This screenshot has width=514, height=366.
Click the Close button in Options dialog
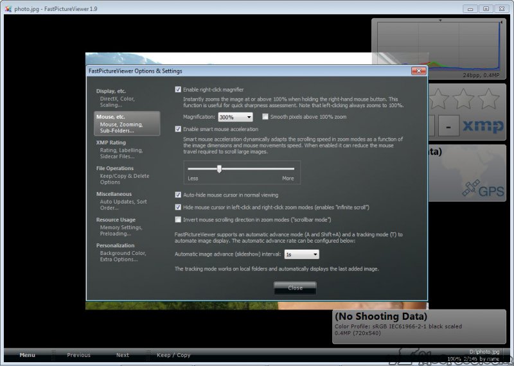pyautogui.click(x=295, y=288)
